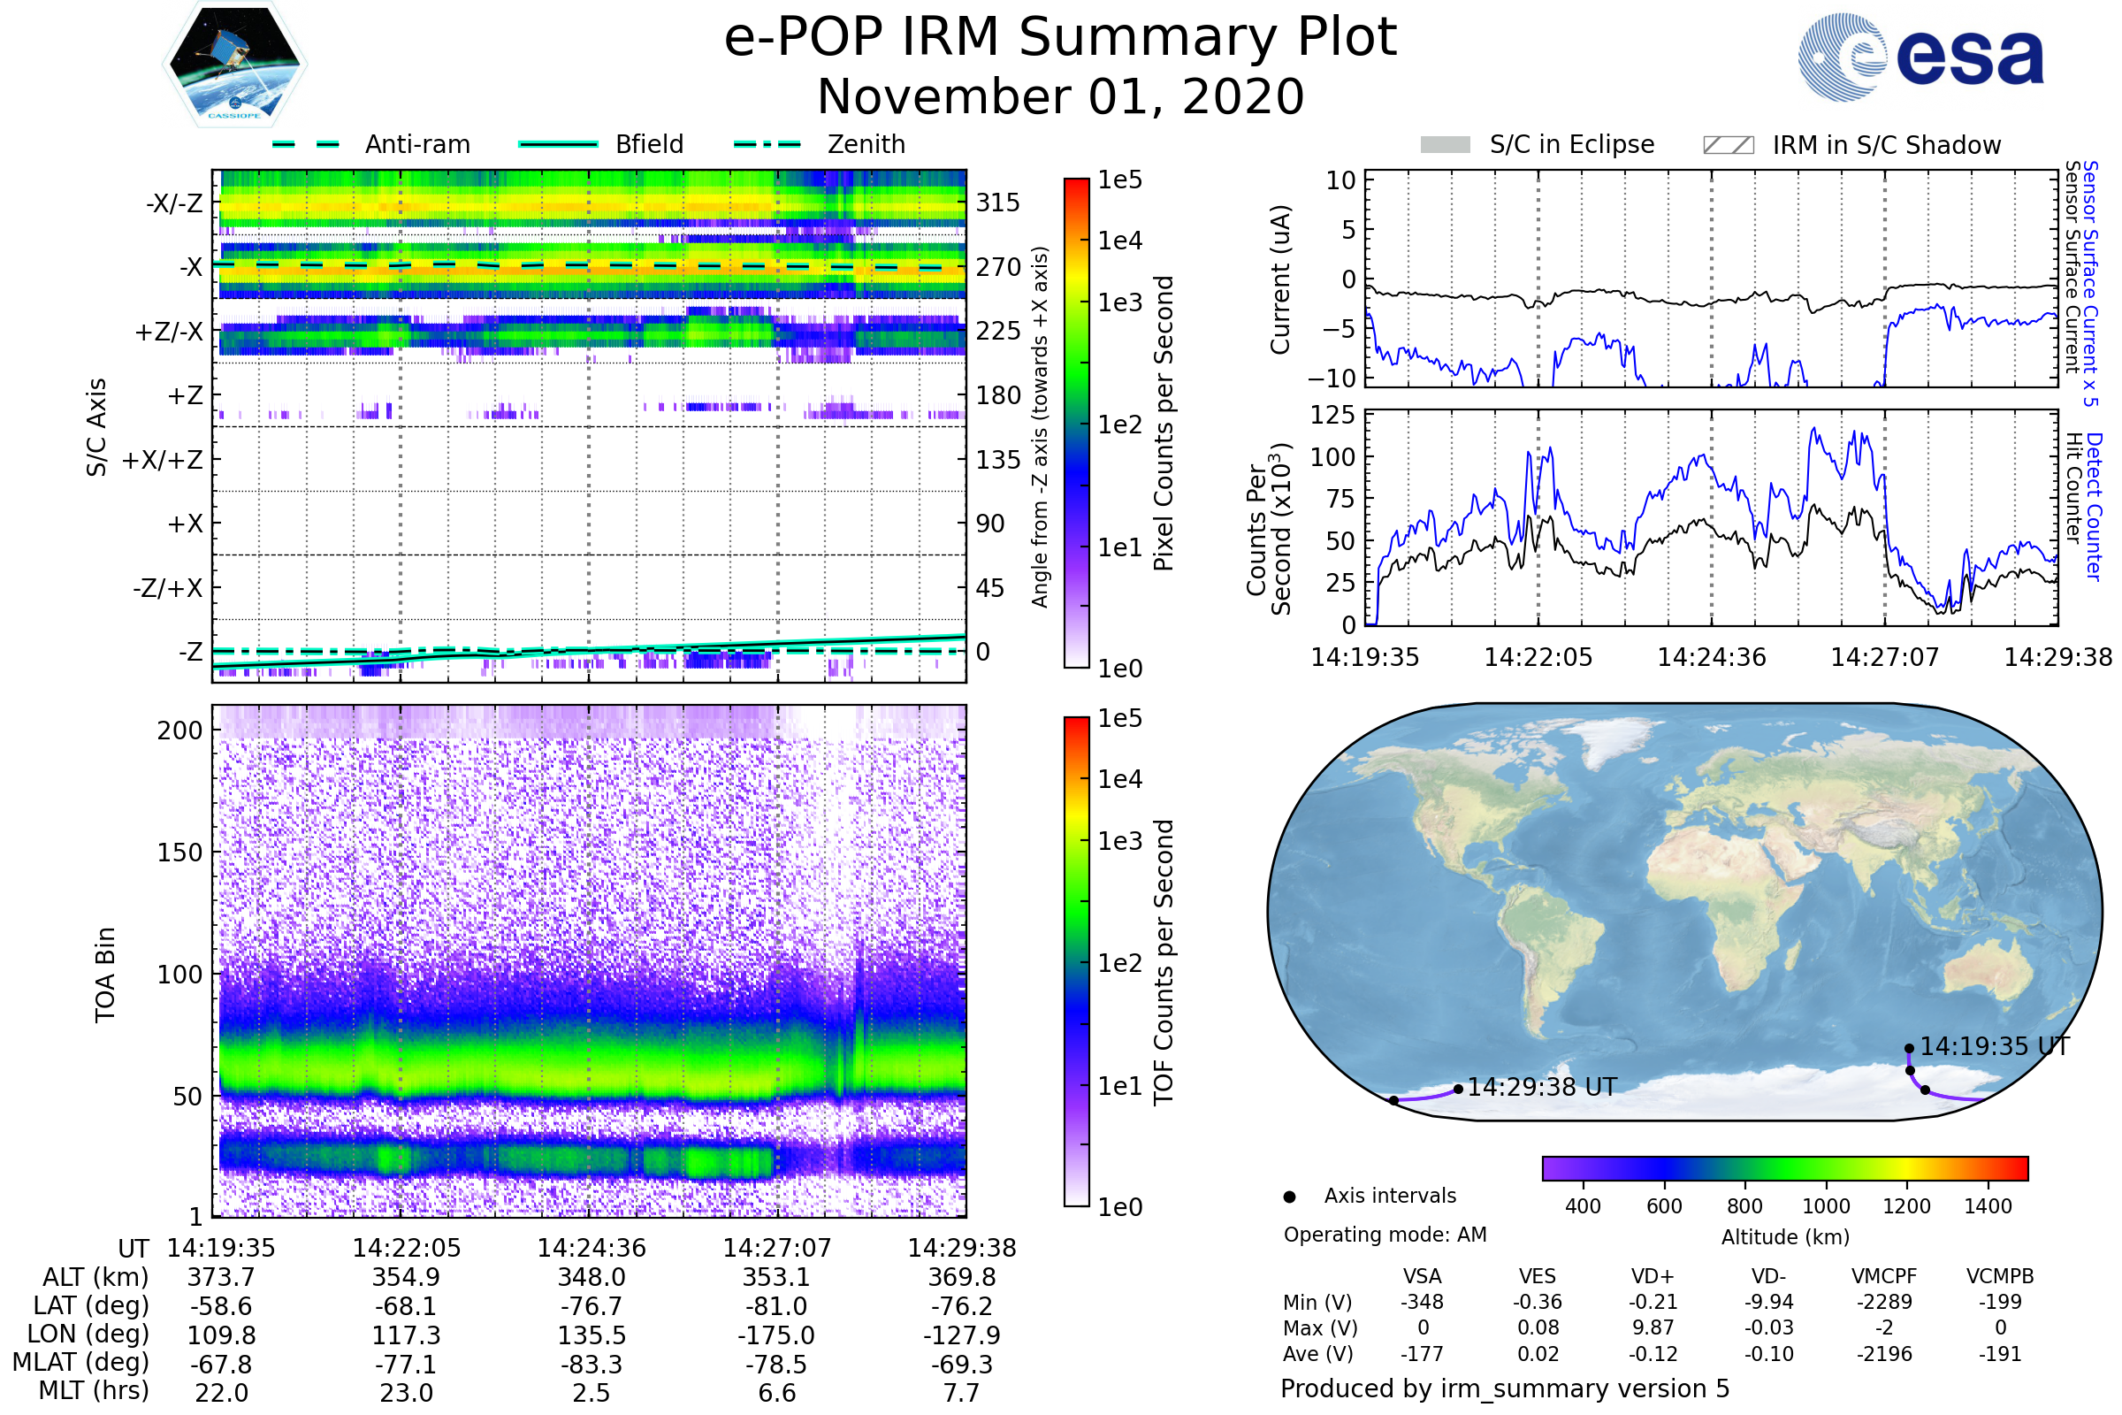Click the Altitude (km) color scale bar
Screen dimensions: 2122x1415
click(x=1784, y=1167)
